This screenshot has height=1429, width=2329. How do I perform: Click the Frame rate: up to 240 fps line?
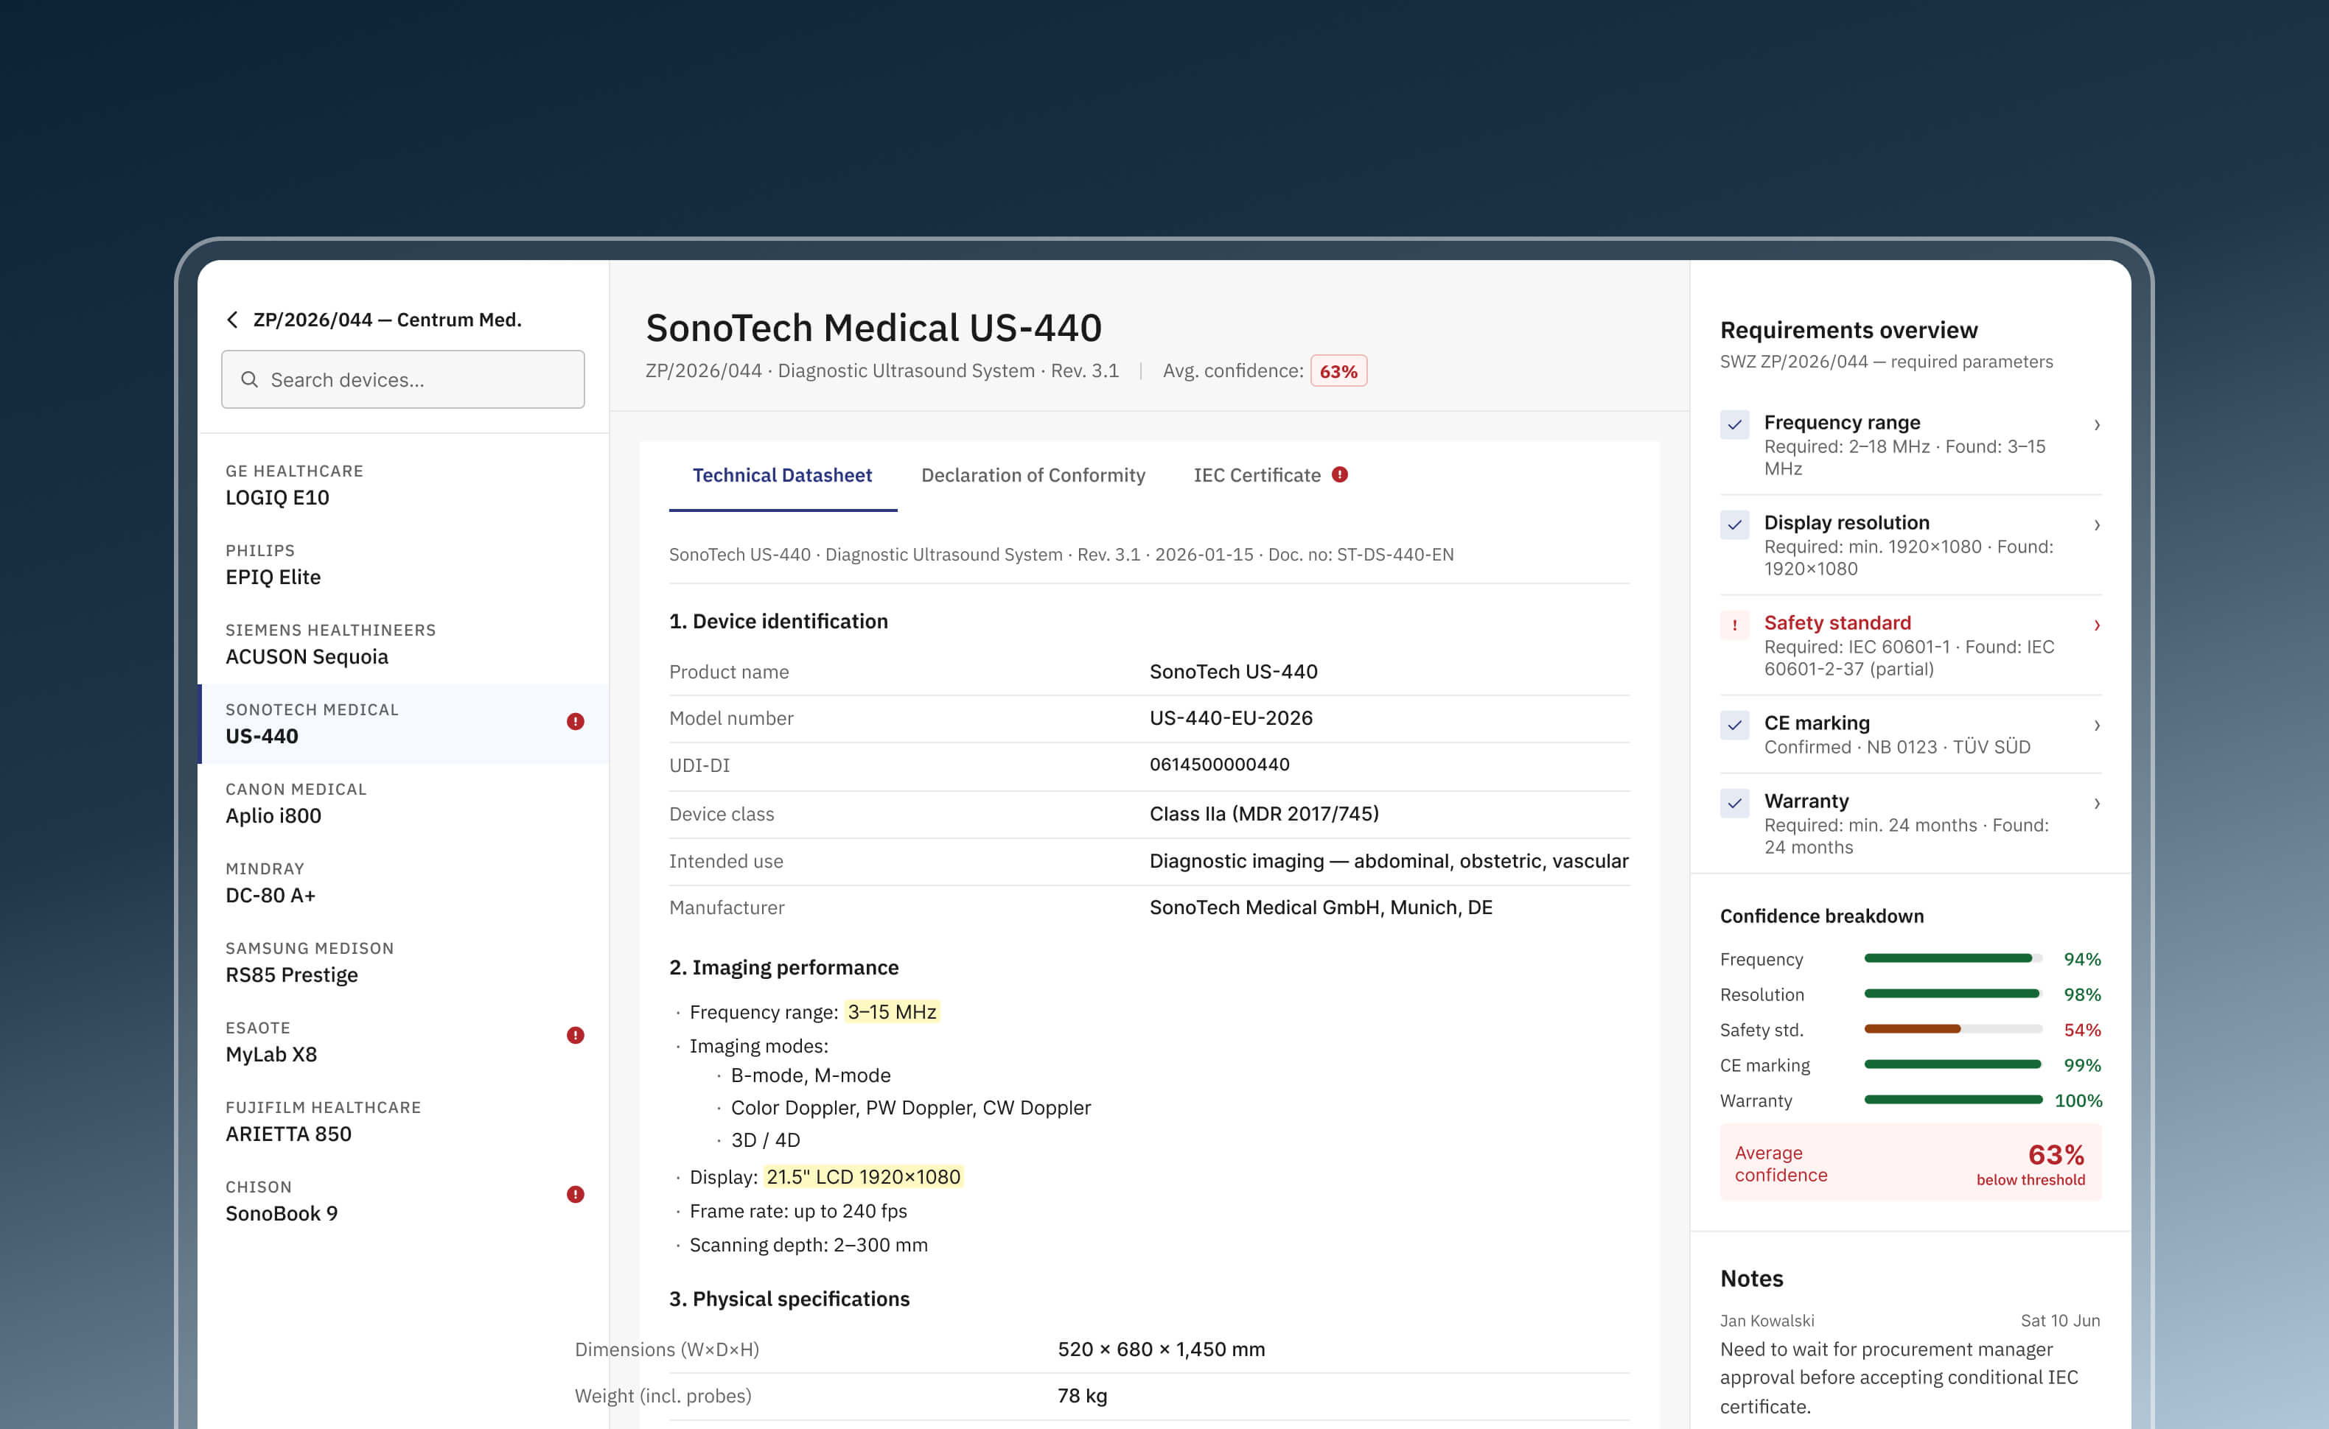point(798,1212)
